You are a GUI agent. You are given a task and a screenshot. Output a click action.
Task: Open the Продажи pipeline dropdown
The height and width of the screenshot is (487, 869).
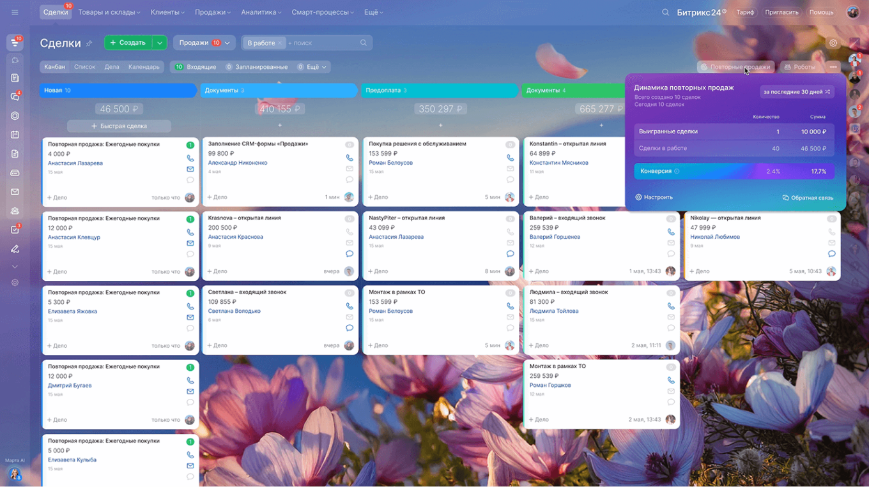point(204,43)
